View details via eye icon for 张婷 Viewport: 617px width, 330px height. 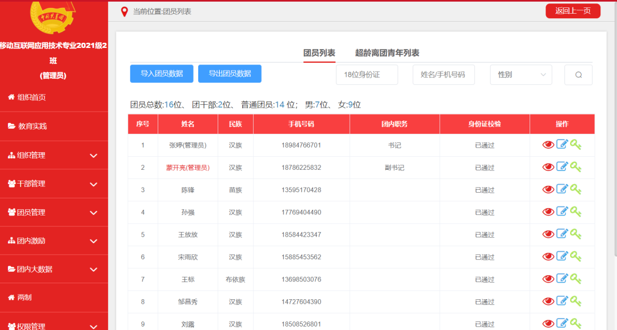point(548,145)
